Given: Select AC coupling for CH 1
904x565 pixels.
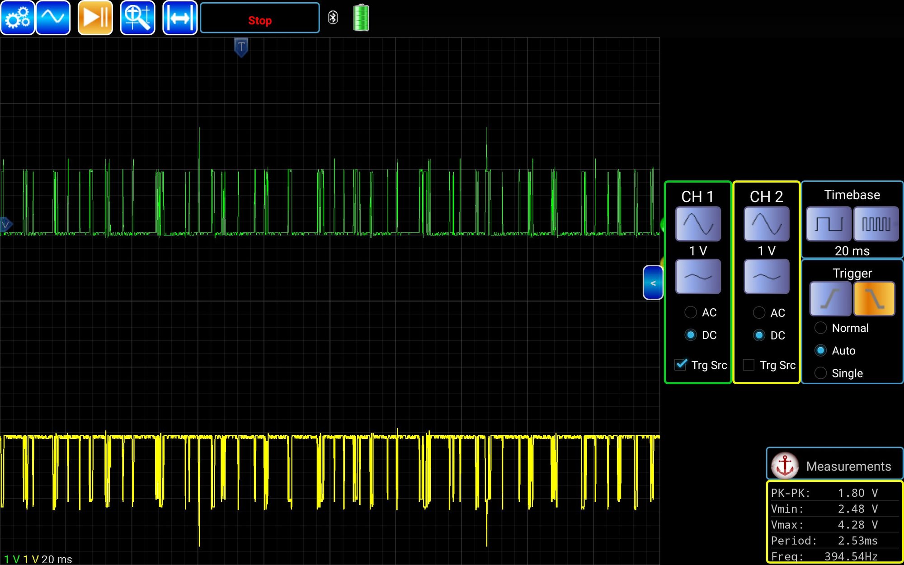Looking at the screenshot, I should [691, 312].
